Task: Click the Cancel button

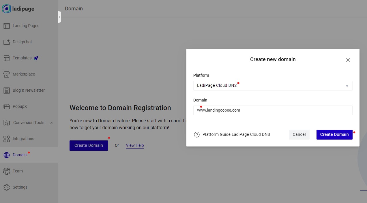Action: (x=299, y=134)
